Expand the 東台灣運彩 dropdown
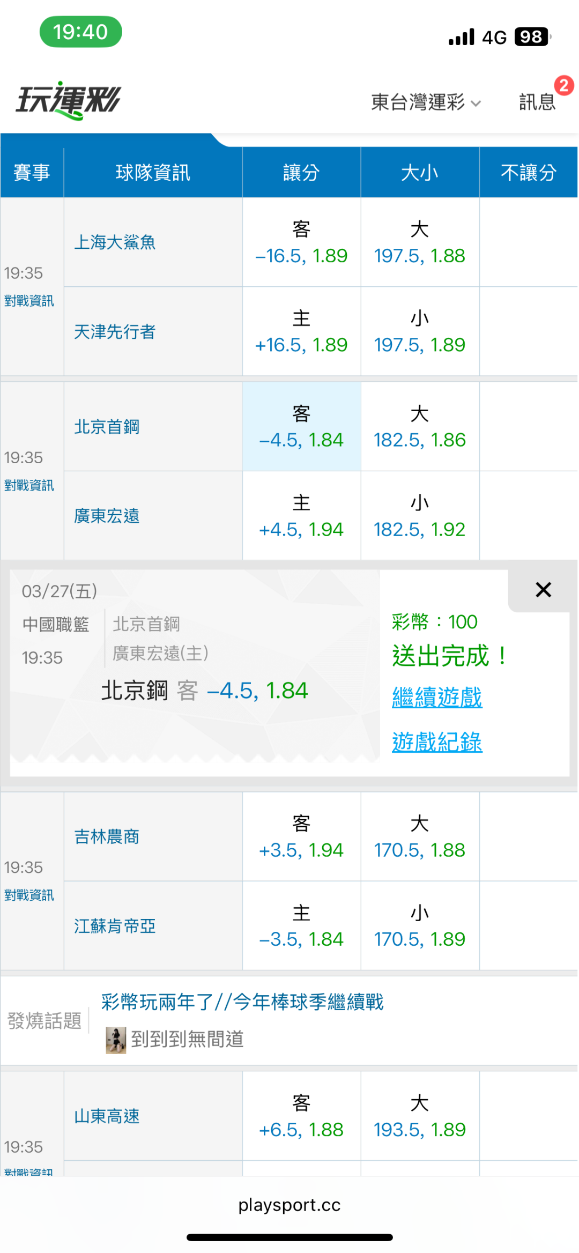 tap(426, 102)
